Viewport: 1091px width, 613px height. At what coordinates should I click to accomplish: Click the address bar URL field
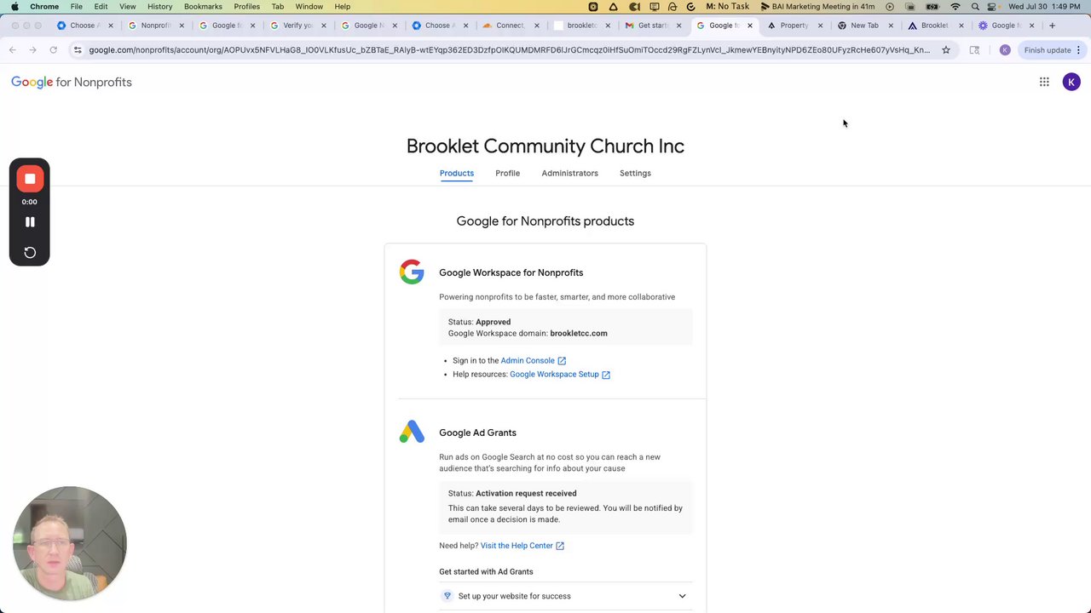pyautogui.click(x=509, y=50)
